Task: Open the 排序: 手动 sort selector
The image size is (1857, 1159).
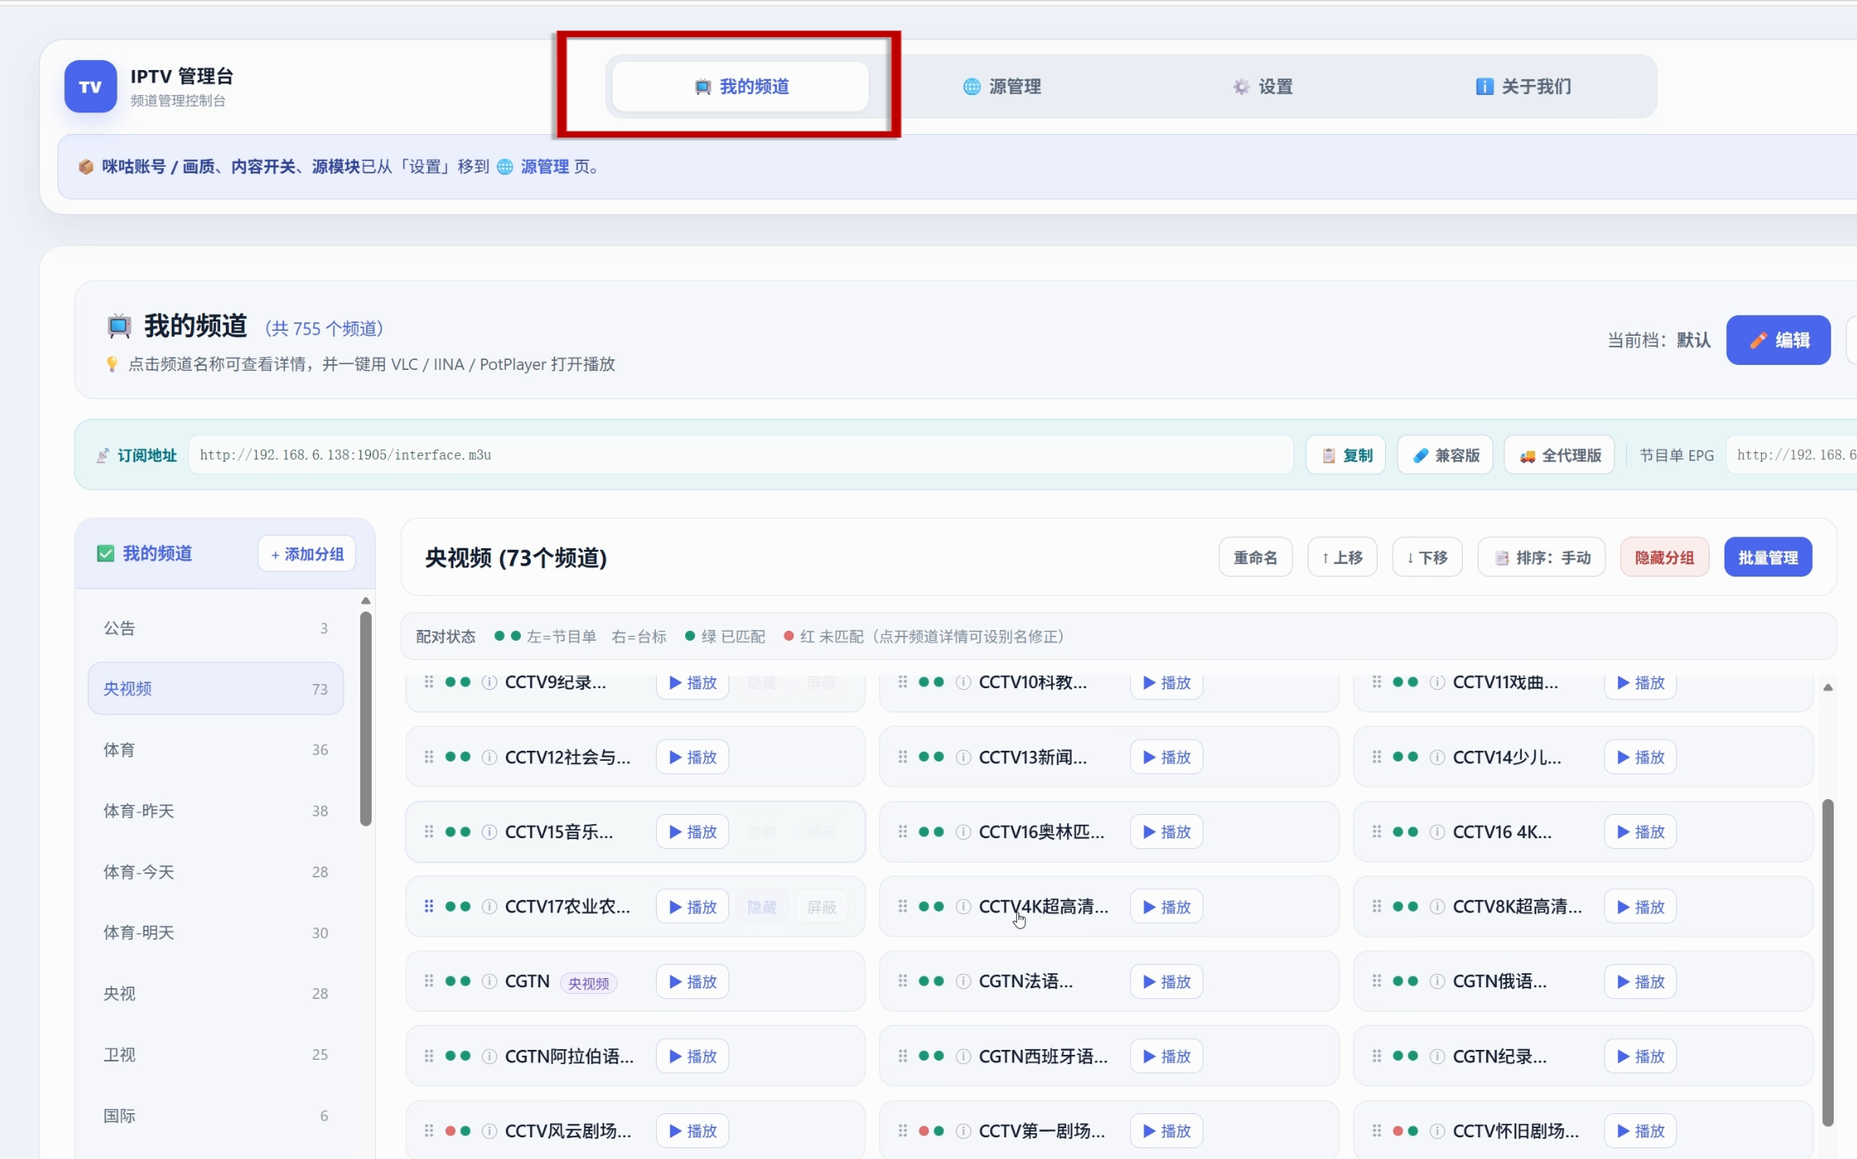Action: pyautogui.click(x=1542, y=557)
